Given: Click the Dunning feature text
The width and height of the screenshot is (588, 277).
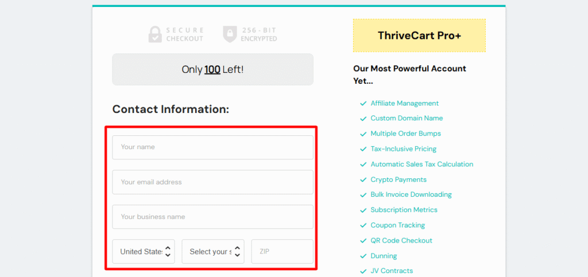Looking at the screenshot, I should tap(384, 256).
